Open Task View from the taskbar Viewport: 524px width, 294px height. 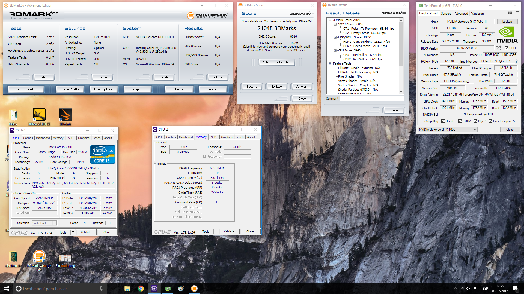click(x=114, y=289)
